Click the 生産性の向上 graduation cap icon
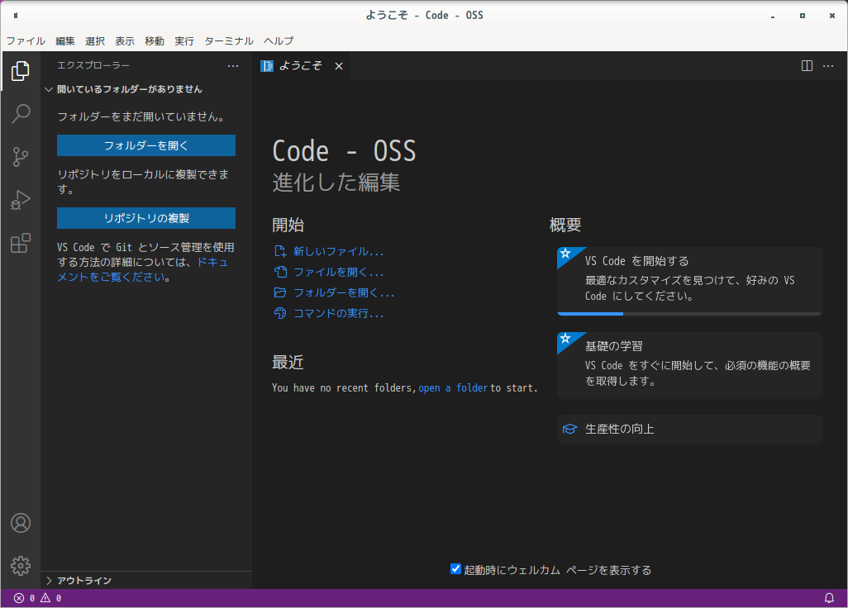The image size is (848, 608). coord(569,429)
